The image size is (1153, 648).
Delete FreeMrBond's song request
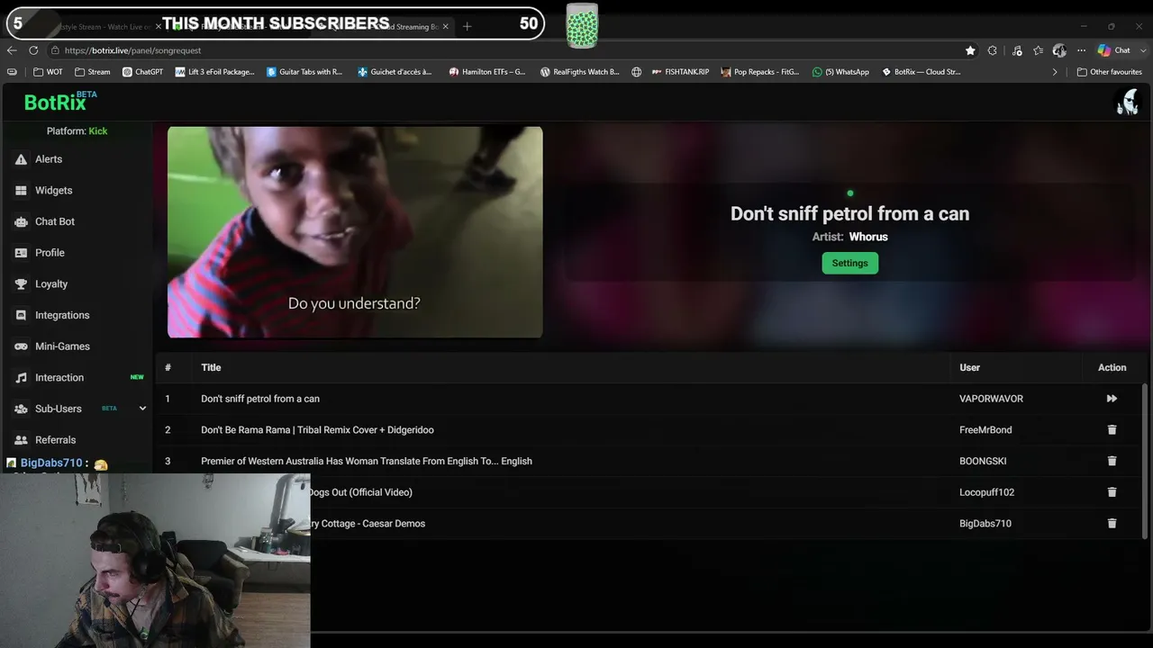coord(1112,430)
